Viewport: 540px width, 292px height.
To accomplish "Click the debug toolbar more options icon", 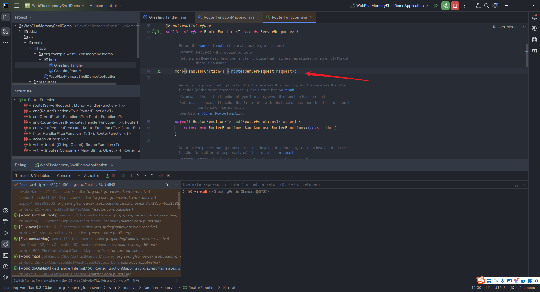I will [x=176, y=176].
